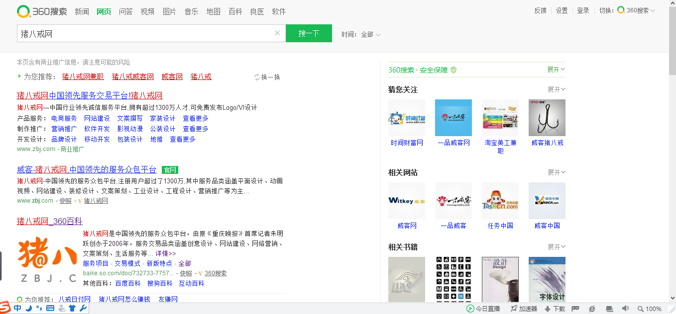This screenshot has height=314, width=676.
Task: Toggle Sogou Chinese punctuation mode
Action: coord(39,309)
